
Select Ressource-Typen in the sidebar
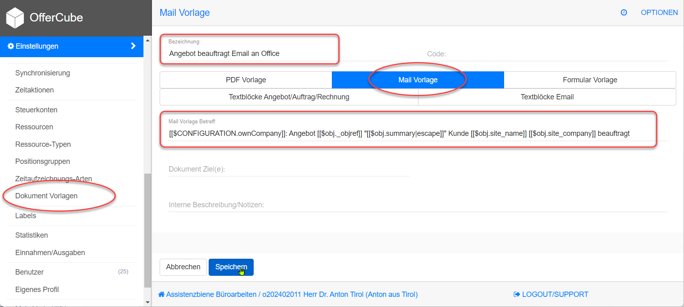pyautogui.click(x=43, y=144)
